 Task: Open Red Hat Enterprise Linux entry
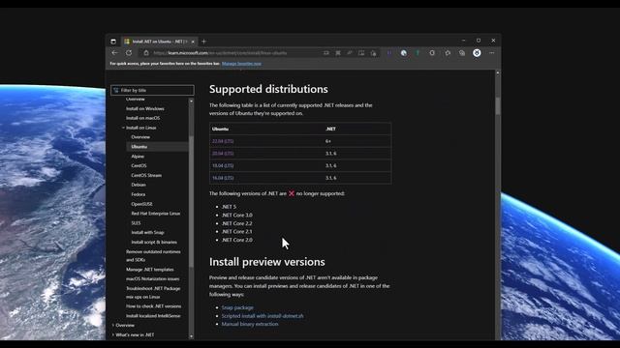click(x=156, y=214)
